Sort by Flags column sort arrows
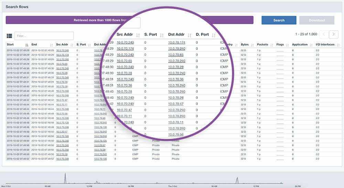 287,45
